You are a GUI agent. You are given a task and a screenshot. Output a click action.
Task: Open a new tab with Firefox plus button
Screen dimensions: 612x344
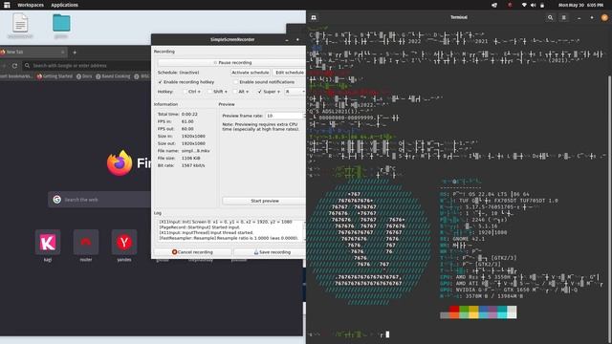[x=75, y=52]
